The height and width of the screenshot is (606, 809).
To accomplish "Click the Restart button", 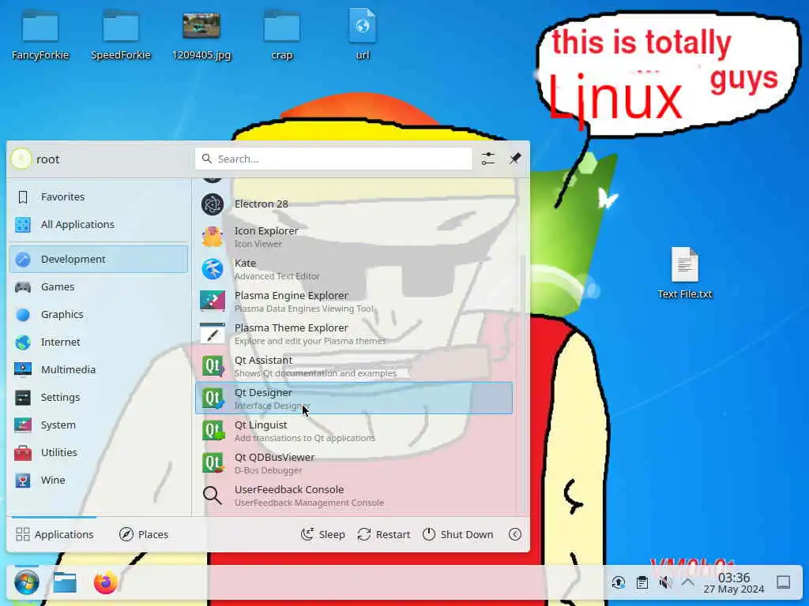I will 384,534.
